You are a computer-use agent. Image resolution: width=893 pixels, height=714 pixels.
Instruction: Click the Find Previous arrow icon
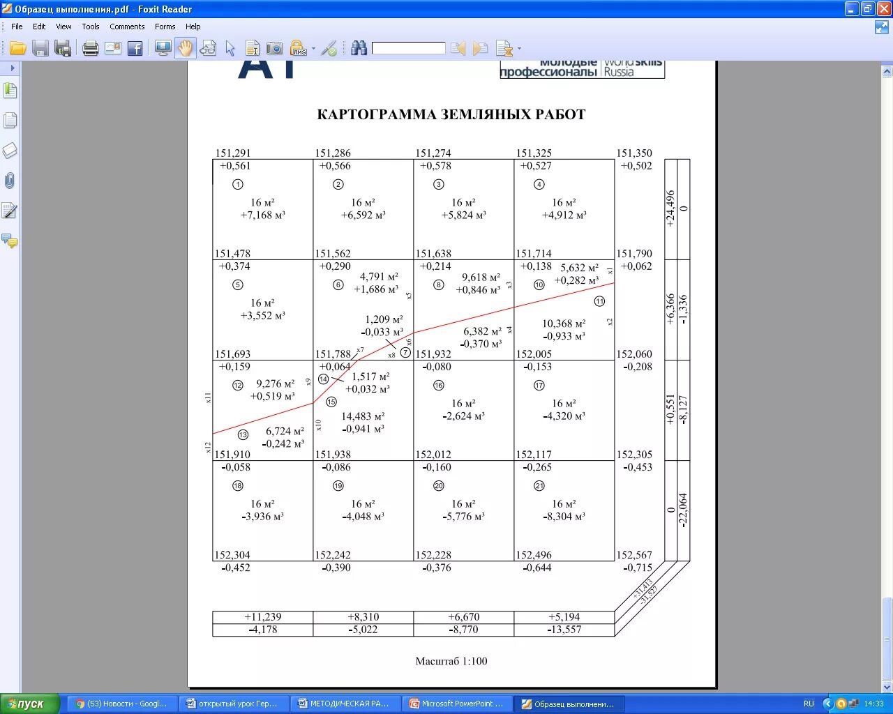[458, 48]
